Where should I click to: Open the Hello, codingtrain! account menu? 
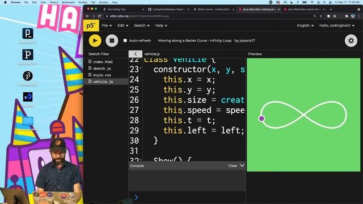click(x=337, y=25)
